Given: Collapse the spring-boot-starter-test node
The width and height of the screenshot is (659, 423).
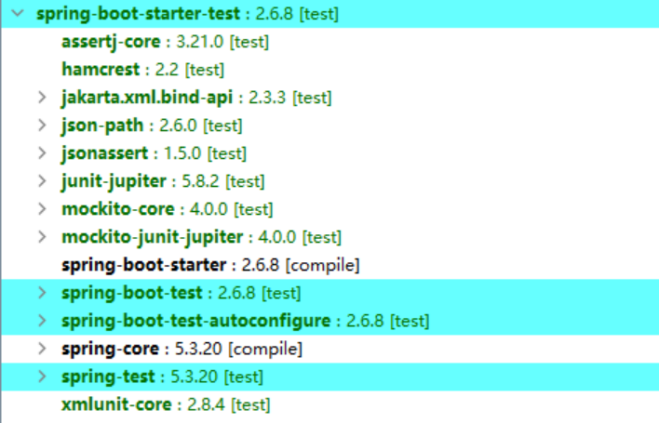Looking at the screenshot, I should tap(18, 13).
